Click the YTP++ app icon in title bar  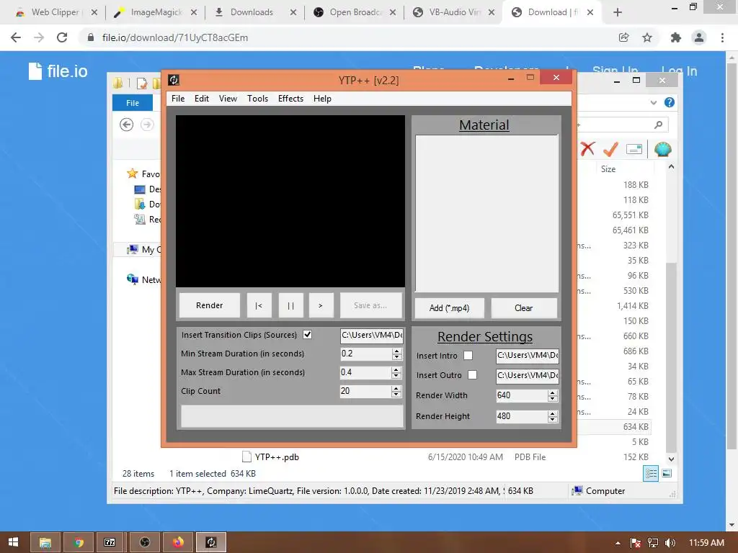[174, 80]
